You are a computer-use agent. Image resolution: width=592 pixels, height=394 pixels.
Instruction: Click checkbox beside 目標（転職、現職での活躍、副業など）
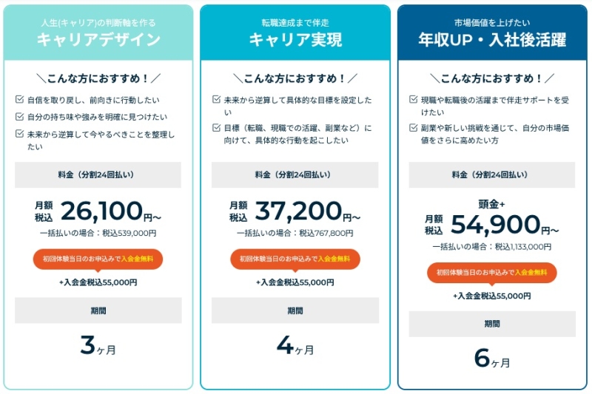click(216, 127)
